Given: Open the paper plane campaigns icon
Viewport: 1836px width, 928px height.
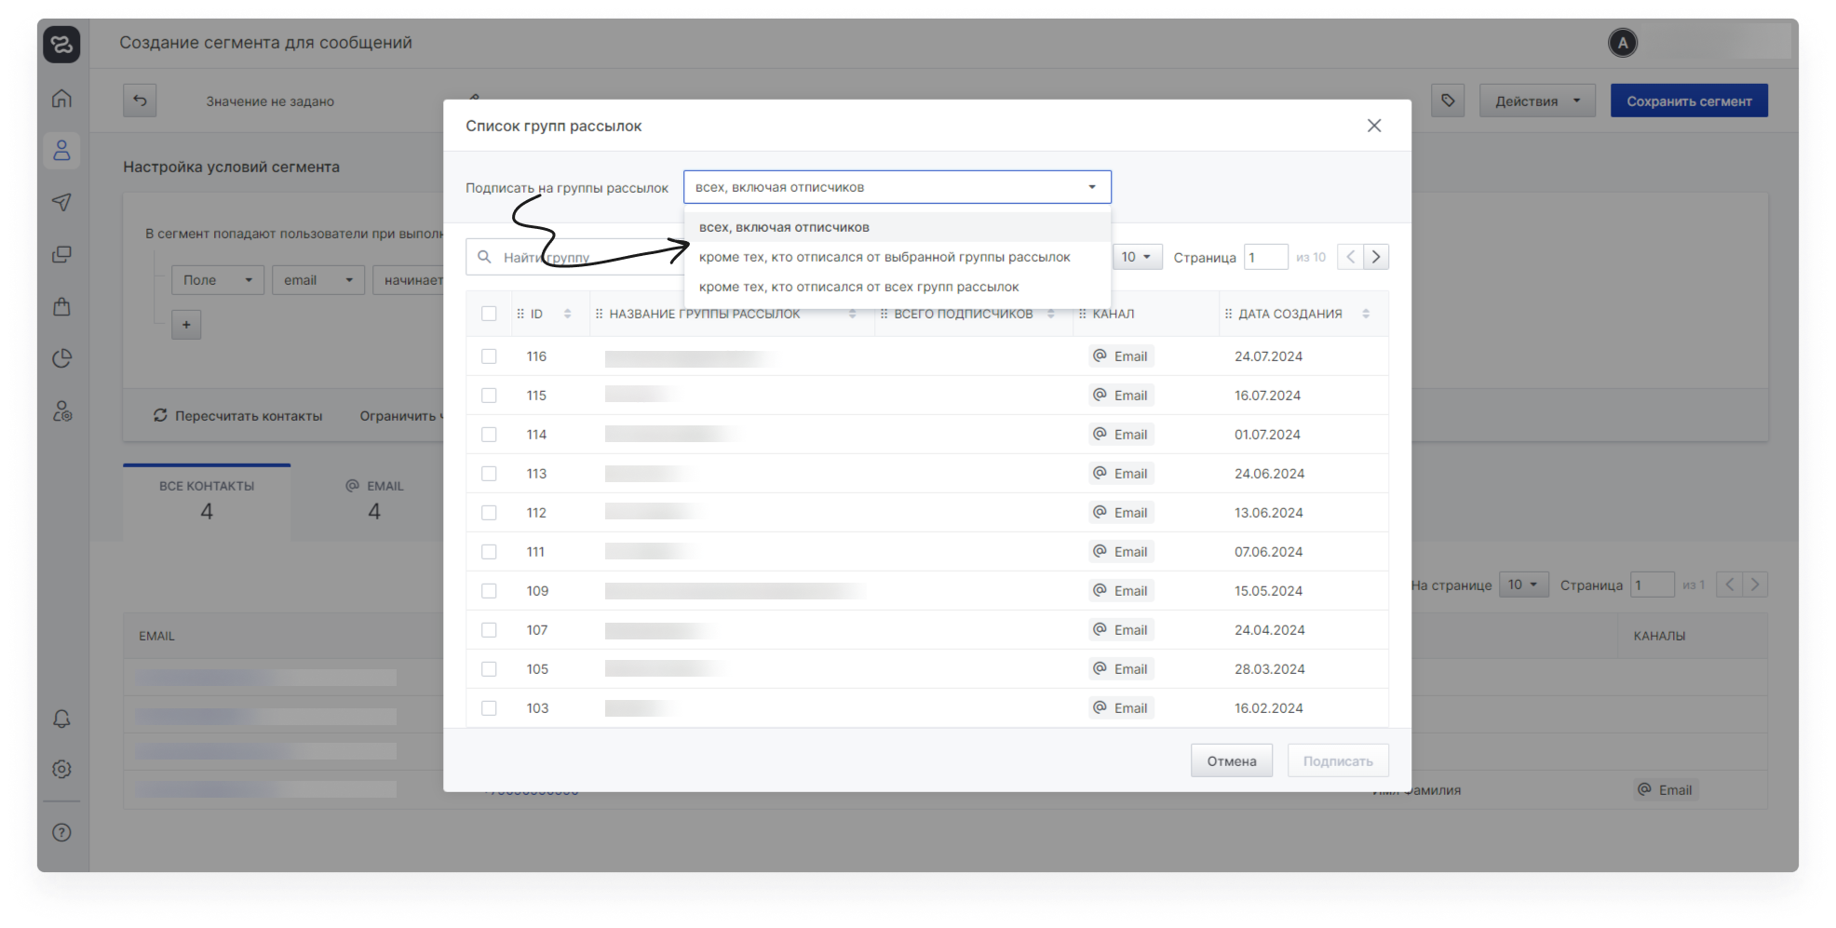Looking at the screenshot, I should coord(61,202).
